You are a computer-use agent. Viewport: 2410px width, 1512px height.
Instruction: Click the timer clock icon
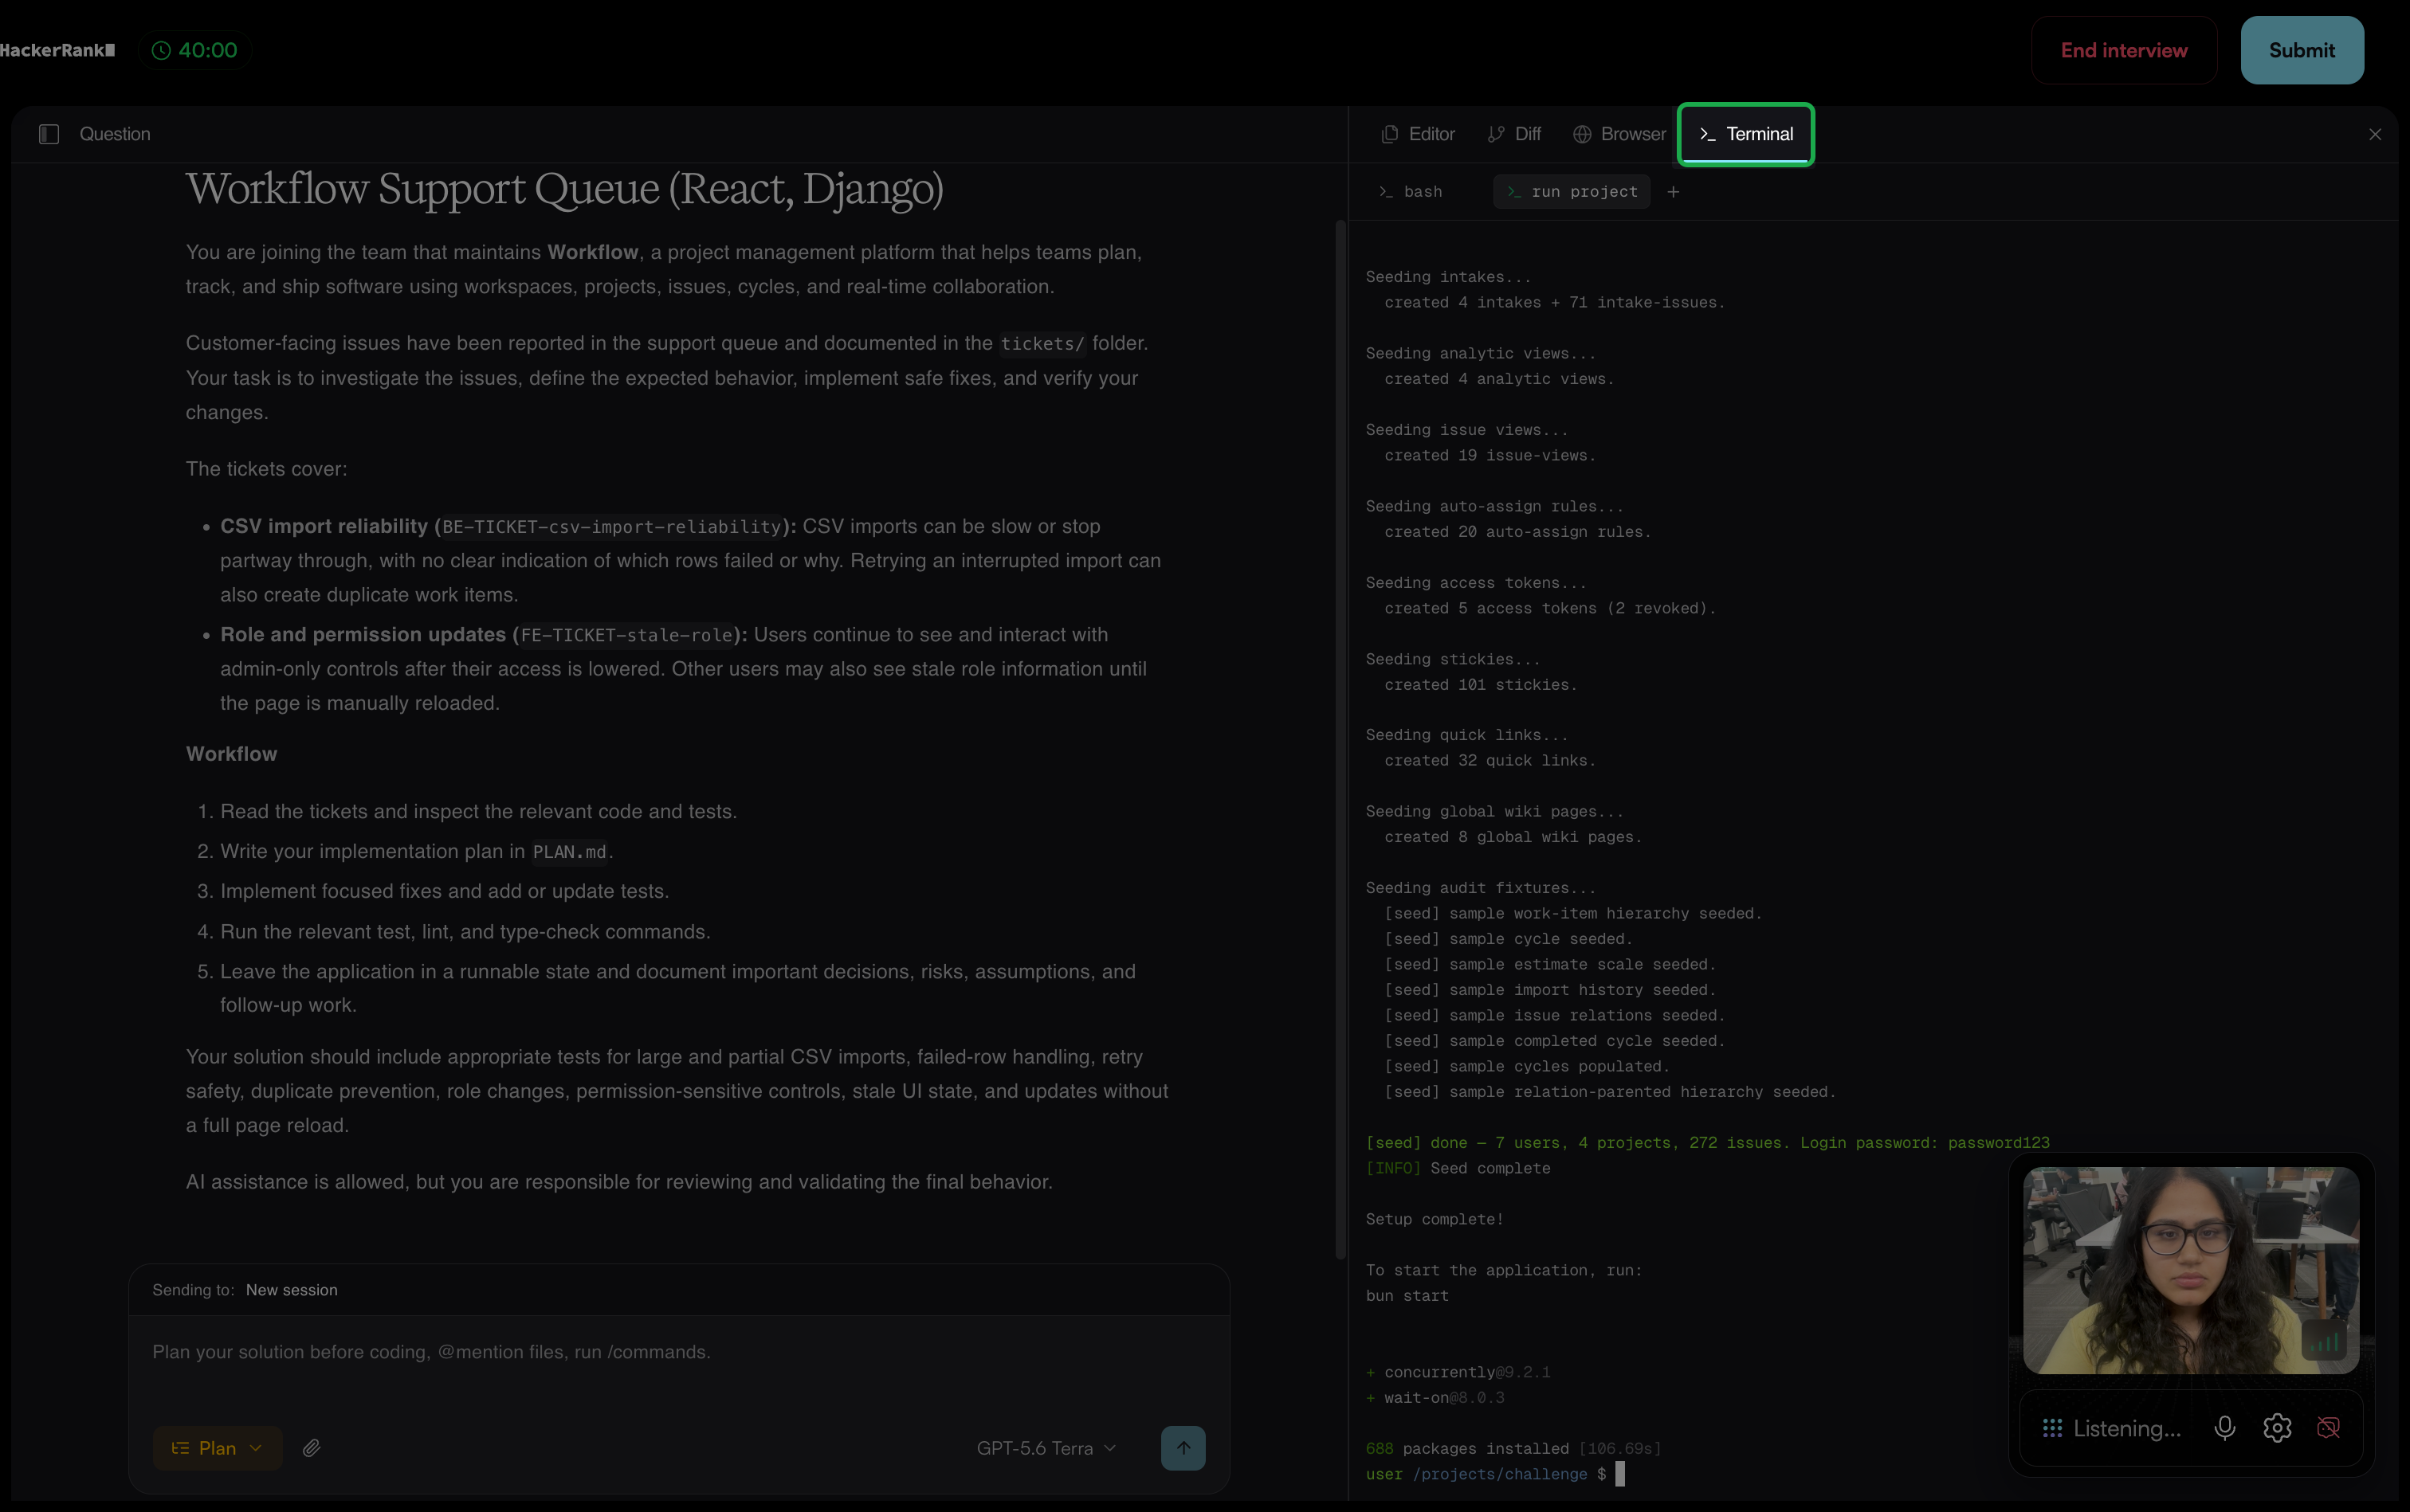161,50
